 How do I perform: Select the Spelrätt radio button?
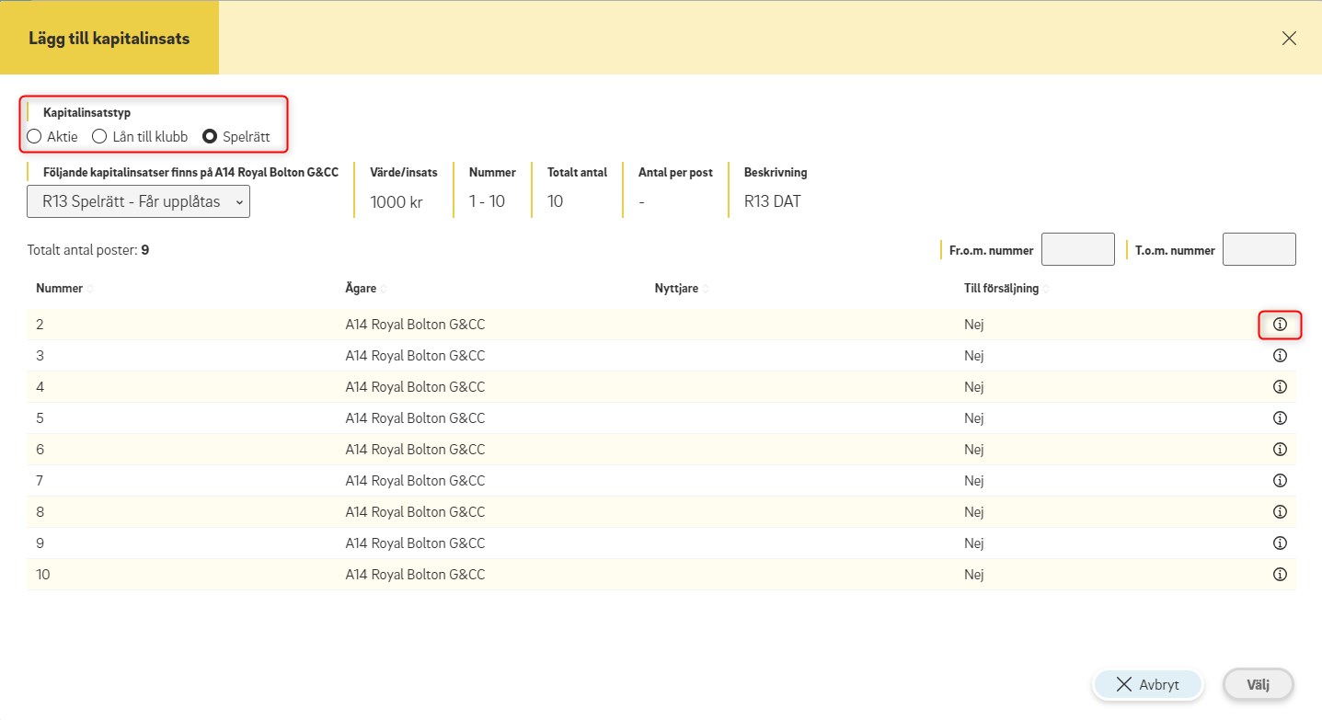[210, 137]
